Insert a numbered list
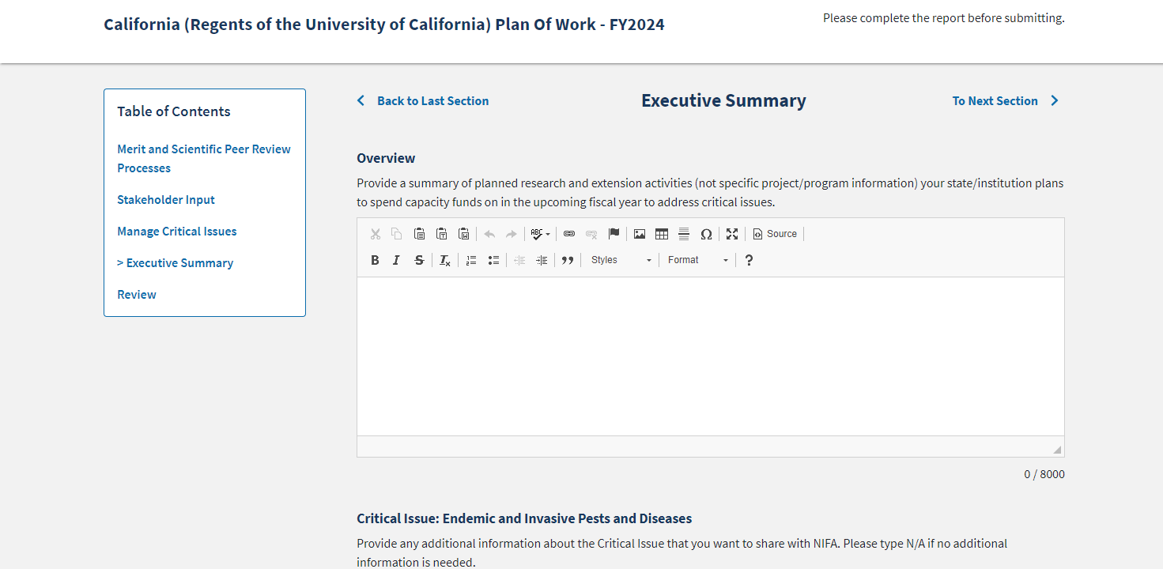Viewport: 1163px width, 569px height. 471,260
